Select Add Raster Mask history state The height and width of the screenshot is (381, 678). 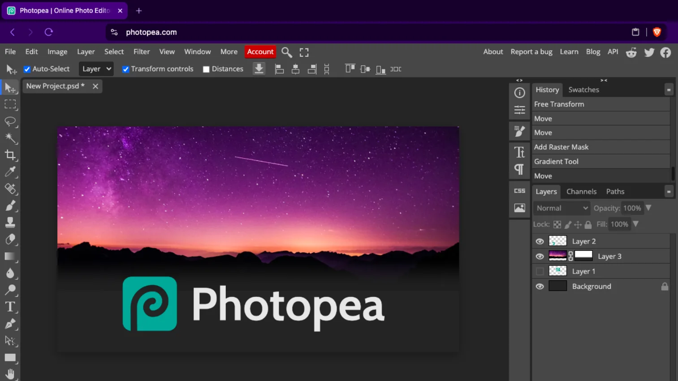point(601,147)
